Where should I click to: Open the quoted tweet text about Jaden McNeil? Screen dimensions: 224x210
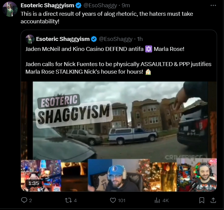click(118, 60)
